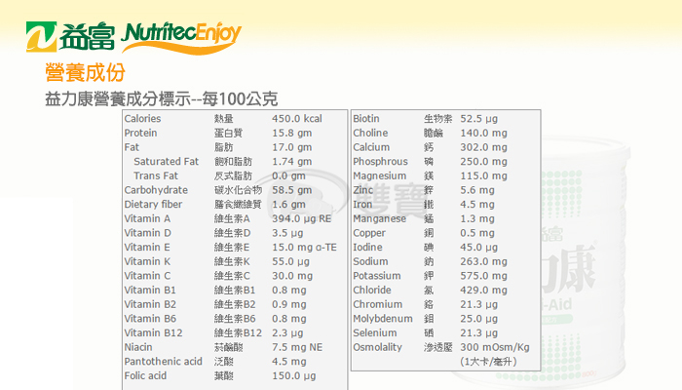
Task: Click the Choline label
Action: 370,133
